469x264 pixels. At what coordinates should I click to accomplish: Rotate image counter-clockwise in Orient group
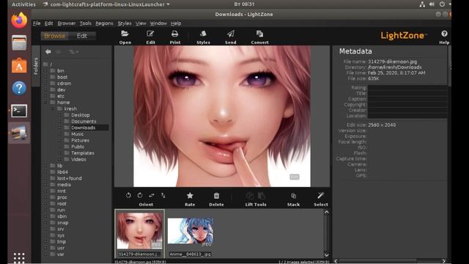point(128,196)
